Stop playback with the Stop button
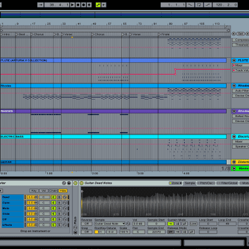Image resolution: width=249 pixels, height=249 pixels. click(x=78, y=5)
